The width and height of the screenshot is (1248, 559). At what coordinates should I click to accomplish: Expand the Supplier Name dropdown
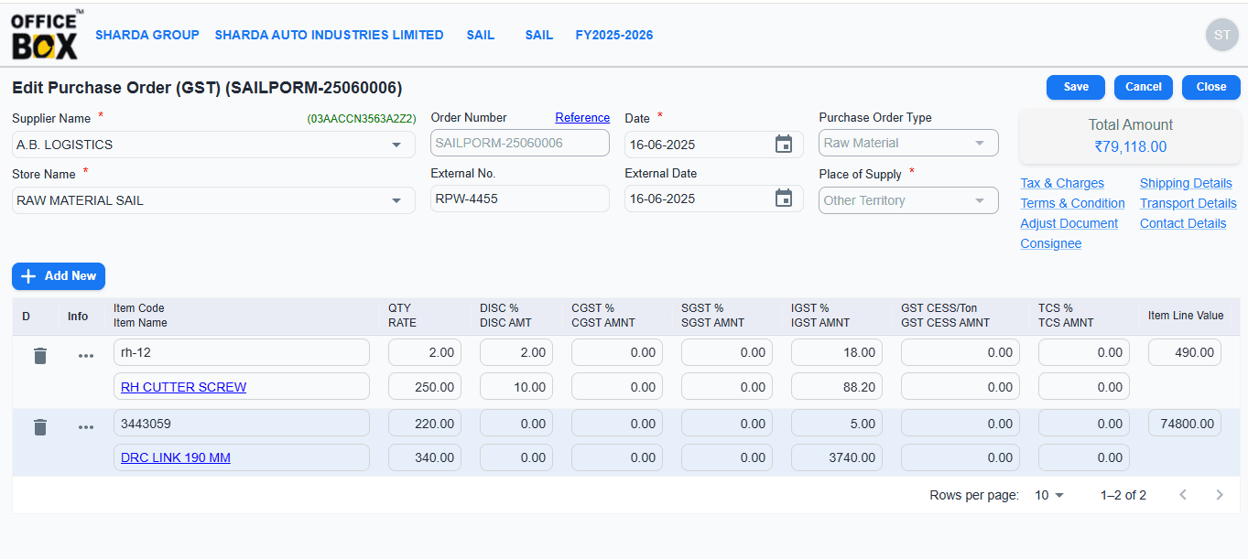click(x=396, y=145)
